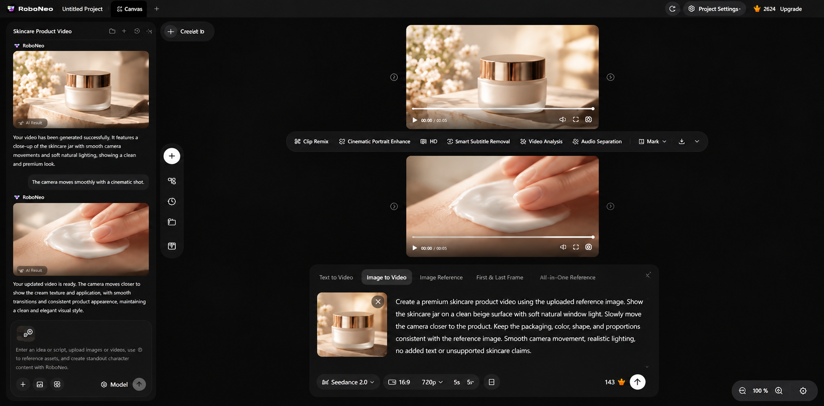Open chat history in the Skincare Product Video header

click(137, 31)
